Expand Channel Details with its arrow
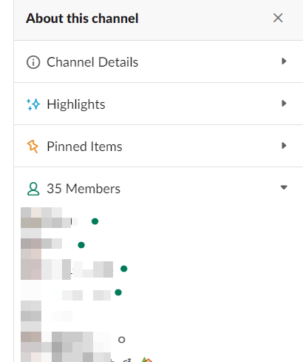Image resolution: width=303 pixels, height=362 pixels. coord(284,61)
